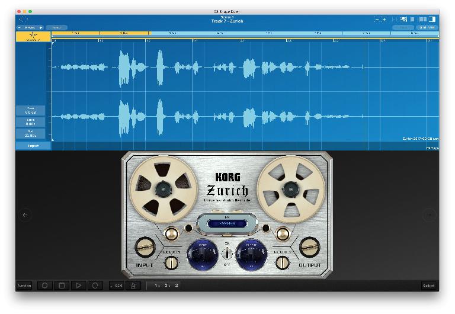455x314 pixels.
Task: Click the left tape reel
Action: [164, 189]
